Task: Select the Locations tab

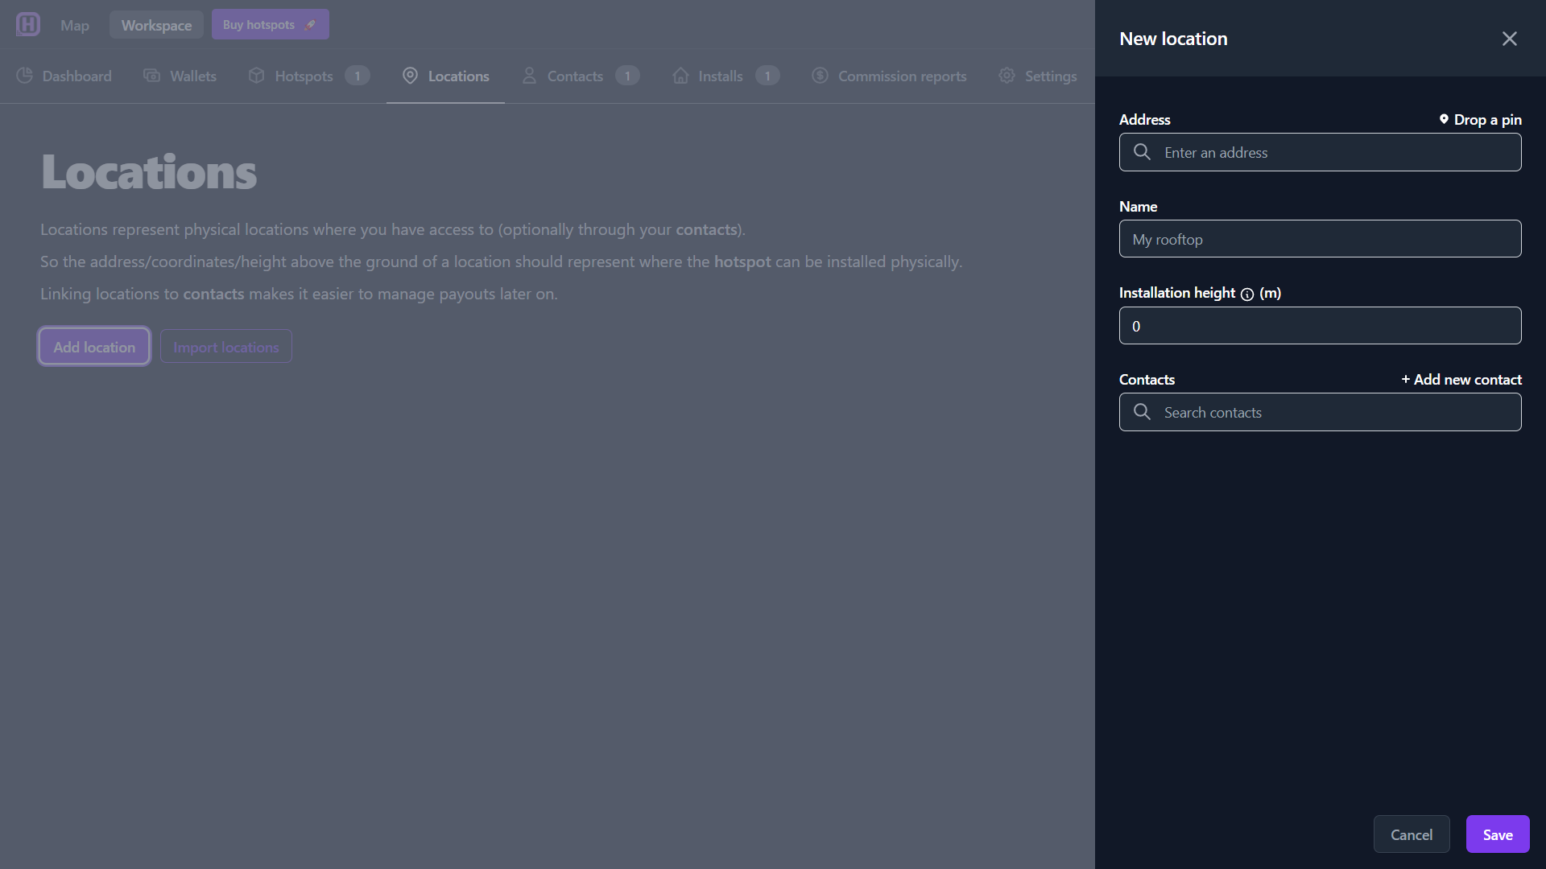Action: (x=445, y=76)
